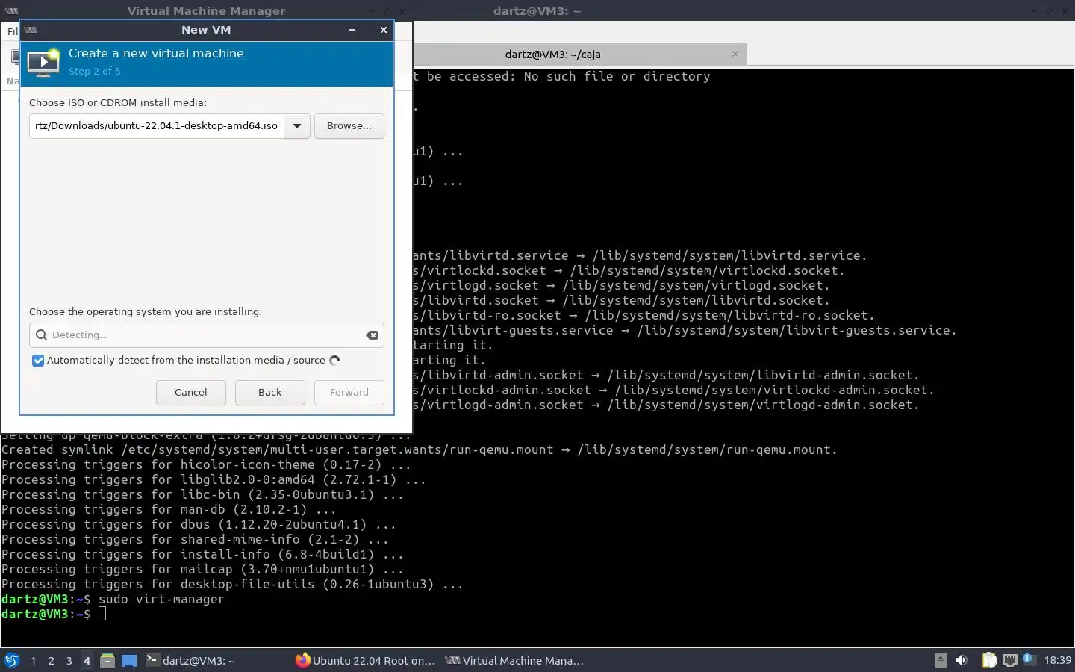Image resolution: width=1075 pixels, height=672 pixels.
Task: Switch to workspace 4
Action: click(x=87, y=661)
